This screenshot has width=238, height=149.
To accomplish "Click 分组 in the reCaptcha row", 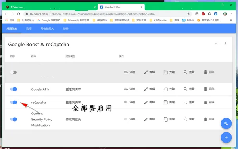I will point(129,102).
